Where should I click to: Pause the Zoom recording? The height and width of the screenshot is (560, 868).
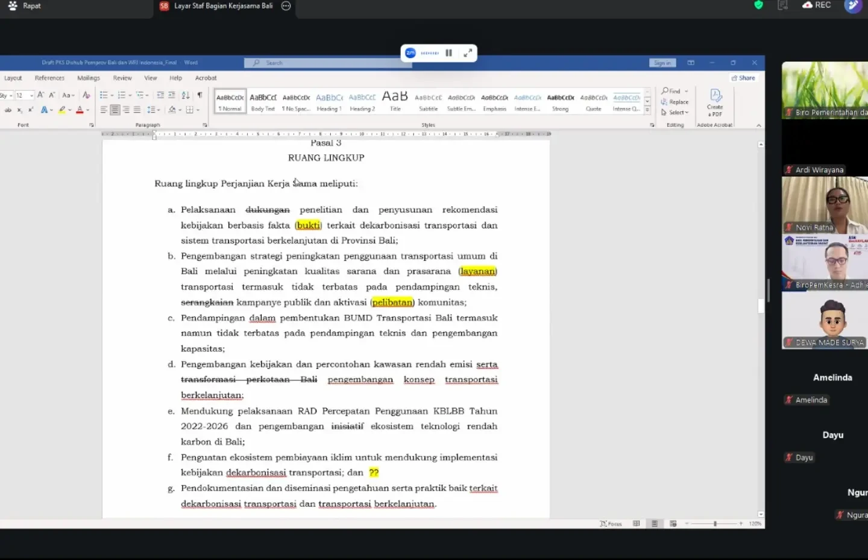(x=448, y=53)
